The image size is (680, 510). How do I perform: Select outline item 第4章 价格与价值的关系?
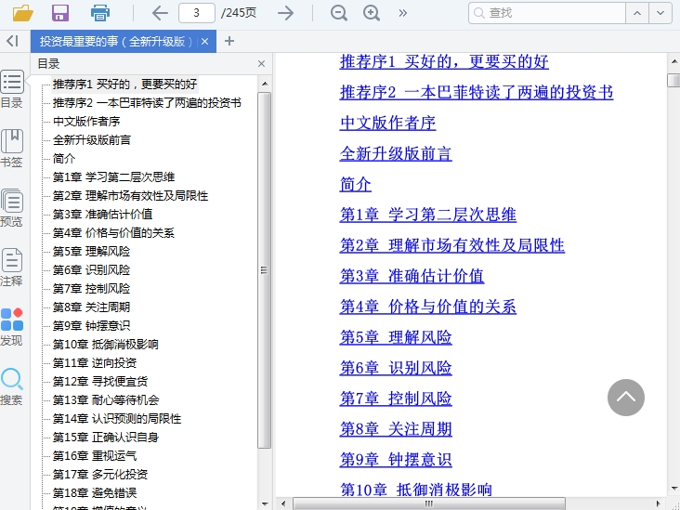pos(113,233)
